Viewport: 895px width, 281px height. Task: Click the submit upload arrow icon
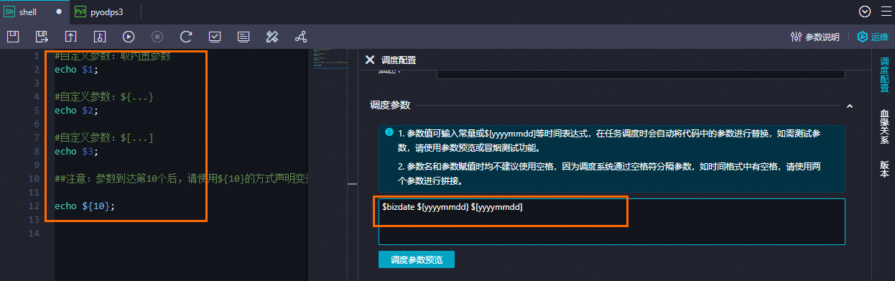(70, 36)
